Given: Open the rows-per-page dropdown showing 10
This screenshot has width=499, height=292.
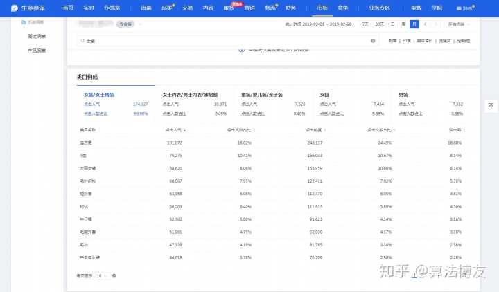Looking at the screenshot, I should pyautogui.click(x=101, y=275).
